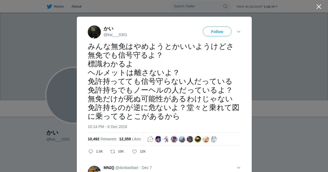Open かい's profile avatar in tweet
This screenshot has height=172, width=328.
[x=94, y=32]
